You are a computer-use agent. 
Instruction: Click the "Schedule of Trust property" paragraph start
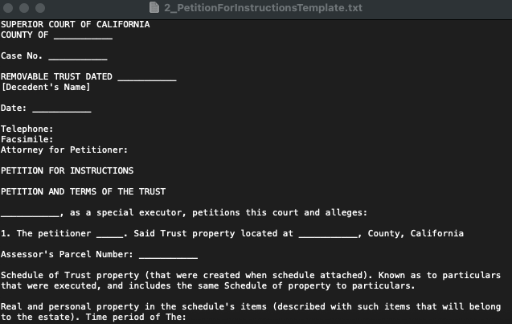(x=69, y=275)
